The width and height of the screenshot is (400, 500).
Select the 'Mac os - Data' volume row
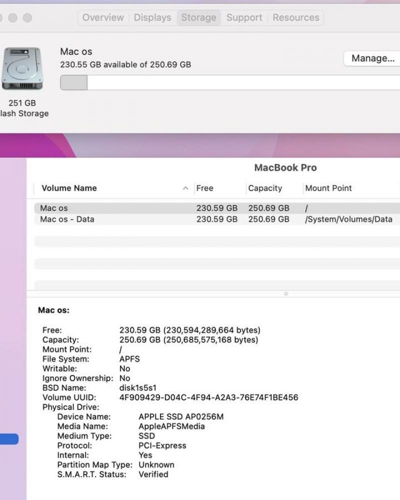(217, 219)
